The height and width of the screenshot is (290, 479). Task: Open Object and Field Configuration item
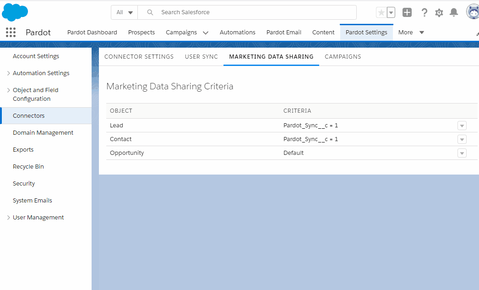pos(35,94)
